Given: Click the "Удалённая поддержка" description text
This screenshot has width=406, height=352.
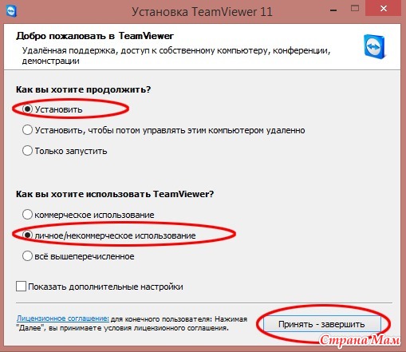Looking at the screenshot, I should 69,50.
